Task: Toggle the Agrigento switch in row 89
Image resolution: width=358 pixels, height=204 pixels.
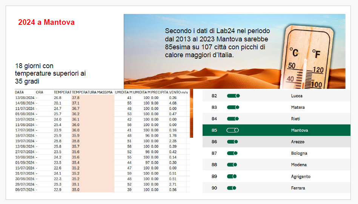Action: (232, 177)
